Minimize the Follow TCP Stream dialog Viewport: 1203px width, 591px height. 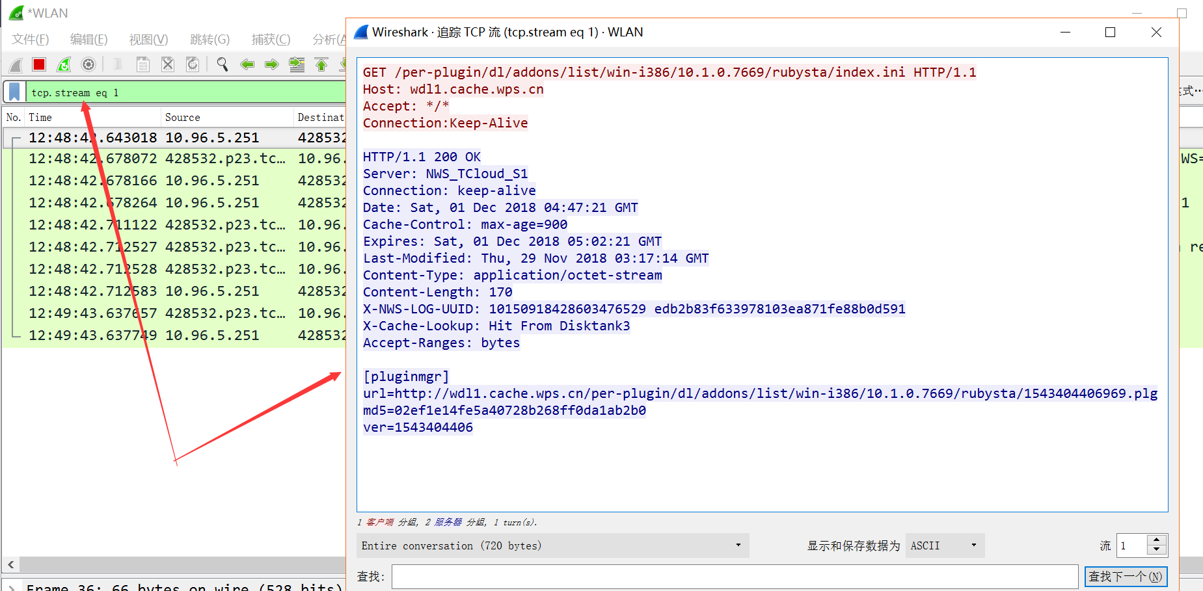[x=1065, y=32]
